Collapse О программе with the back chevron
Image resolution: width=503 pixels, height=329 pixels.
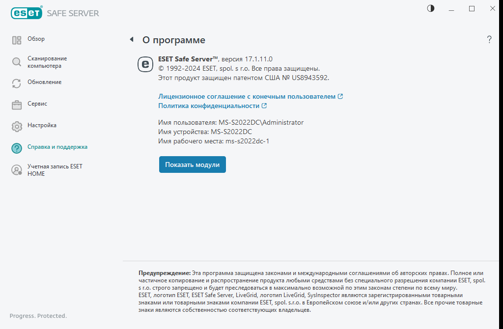pyautogui.click(x=131, y=38)
